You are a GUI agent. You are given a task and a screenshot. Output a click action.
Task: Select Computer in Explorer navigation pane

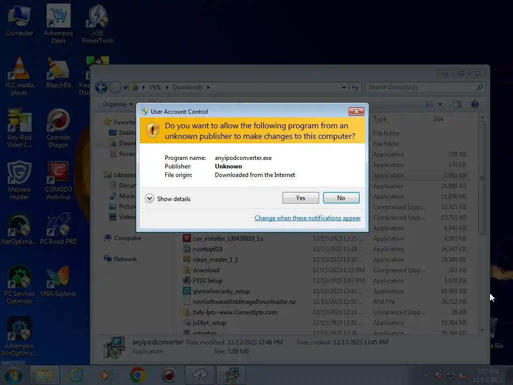click(123, 238)
